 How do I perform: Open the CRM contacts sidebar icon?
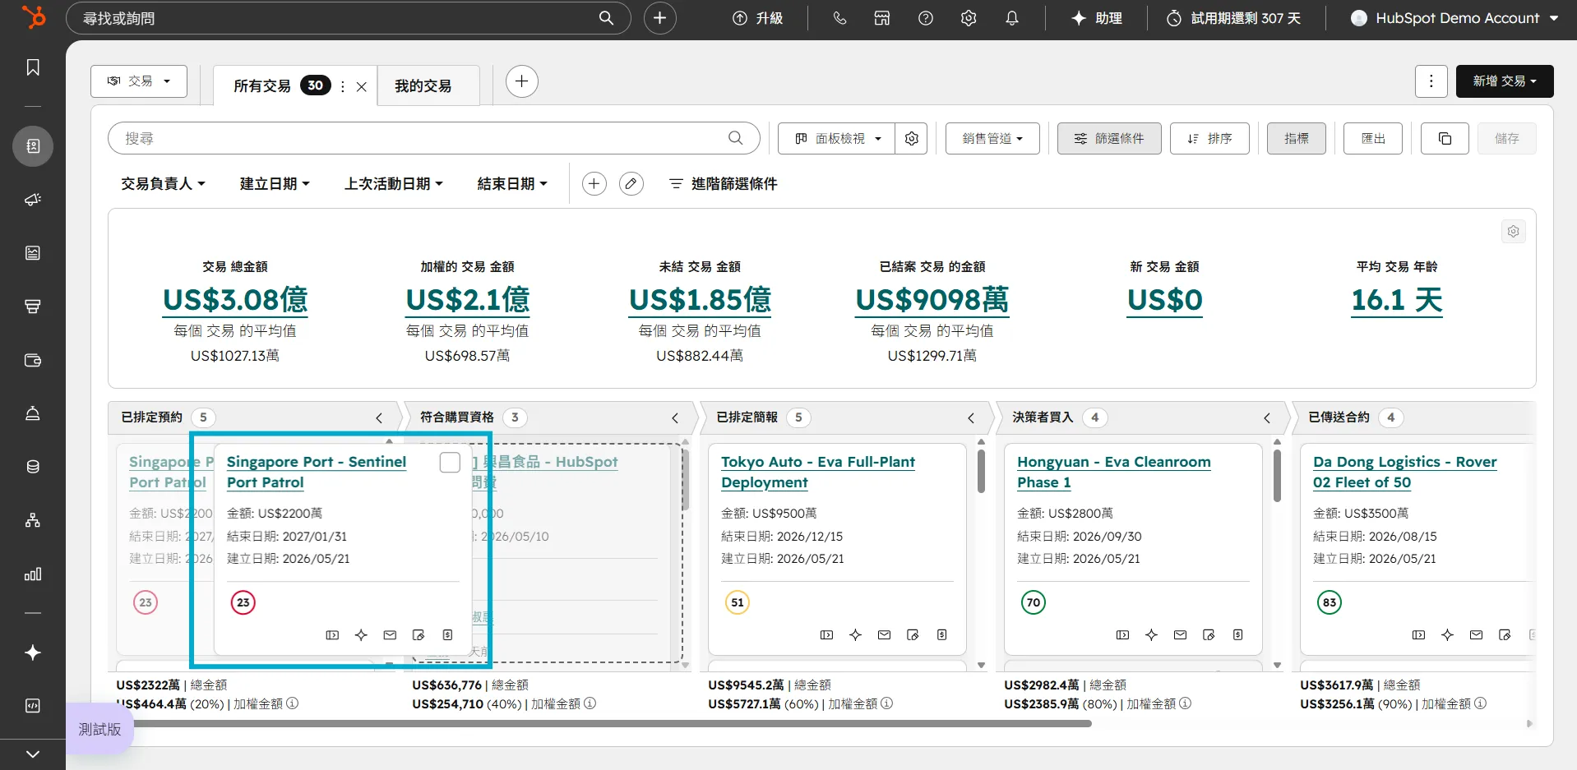(33, 146)
